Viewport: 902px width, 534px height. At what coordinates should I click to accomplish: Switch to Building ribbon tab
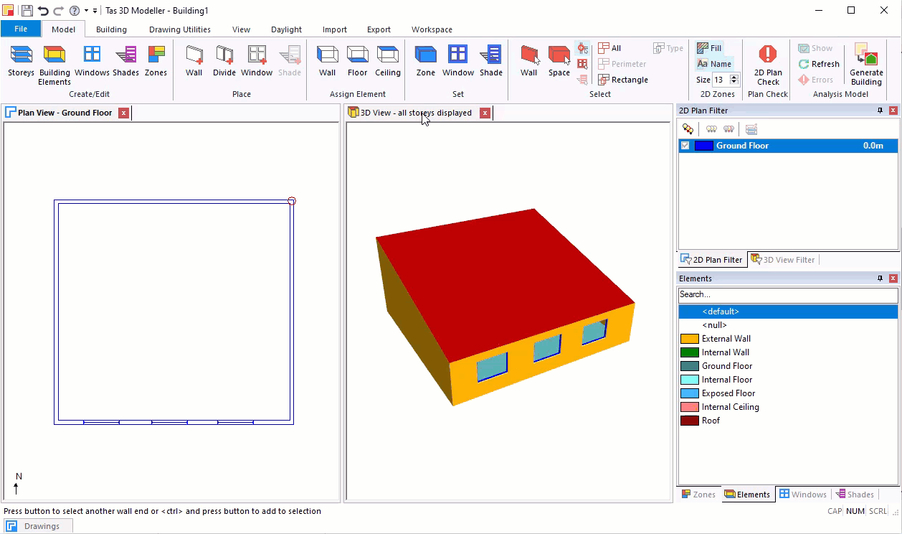tap(111, 29)
